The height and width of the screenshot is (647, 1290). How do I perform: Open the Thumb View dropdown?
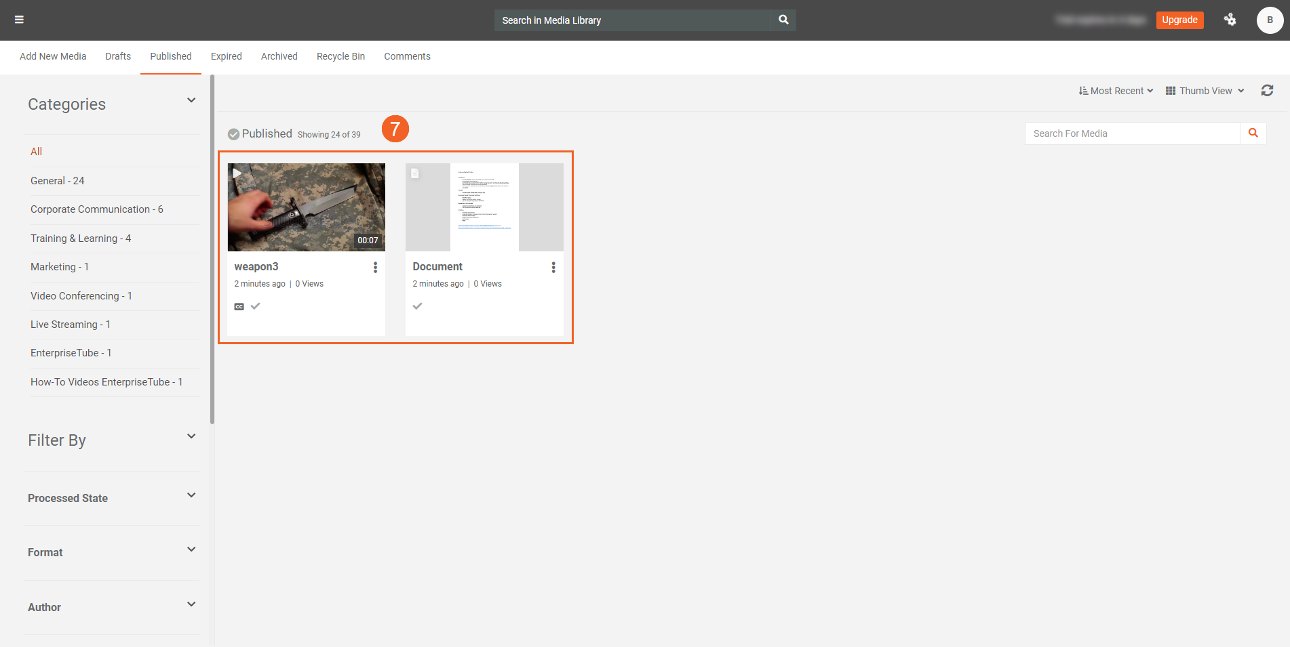(x=1205, y=91)
